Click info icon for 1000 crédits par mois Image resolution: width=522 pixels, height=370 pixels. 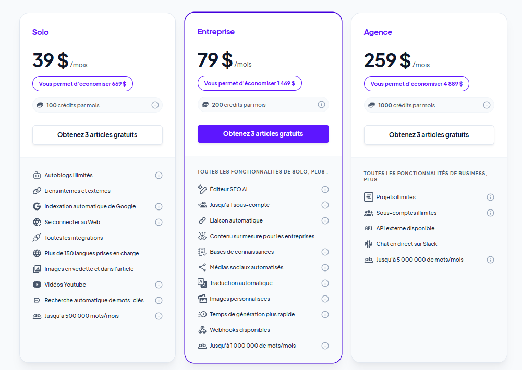487,105
